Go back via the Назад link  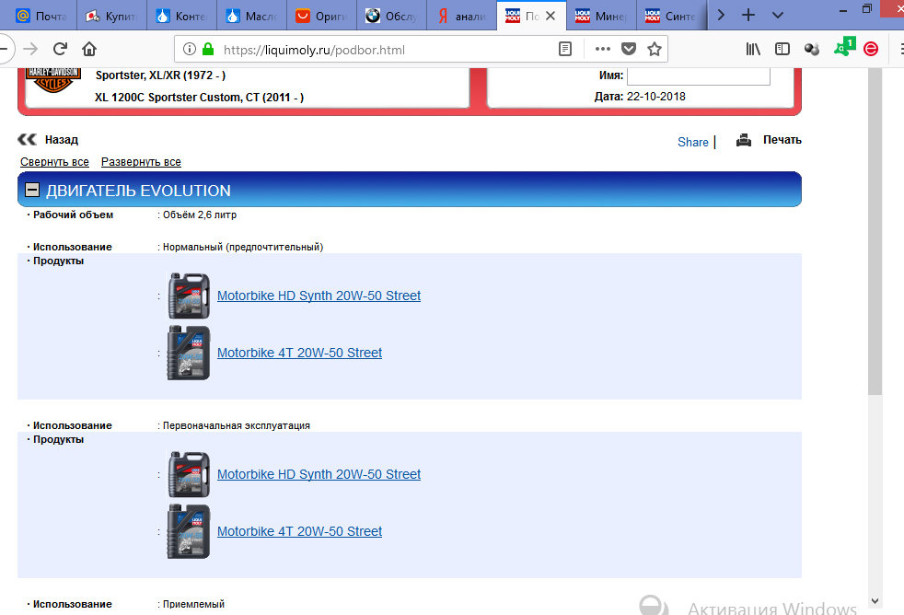tap(61, 140)
